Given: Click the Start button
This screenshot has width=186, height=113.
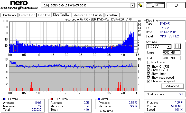Looking at the screenshot, I should [x=155, y=5].
